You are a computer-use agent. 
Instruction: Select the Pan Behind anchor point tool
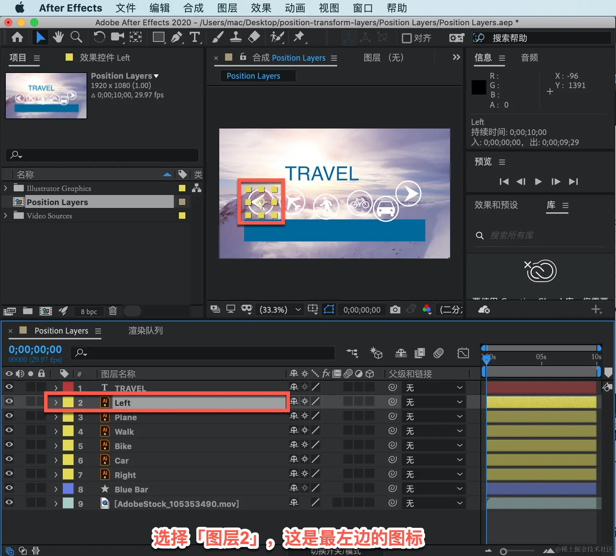[x=136, y=37]
